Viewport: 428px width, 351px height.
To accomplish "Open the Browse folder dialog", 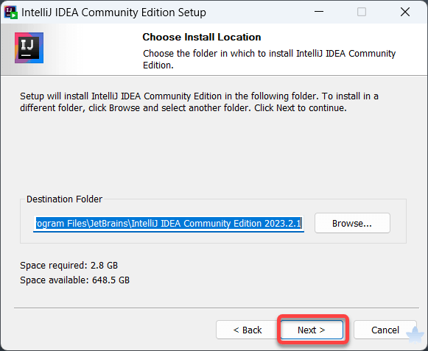I will click(x=352, y=223).
